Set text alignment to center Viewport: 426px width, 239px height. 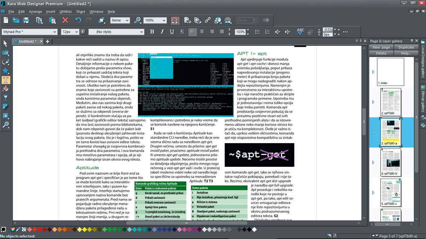tap(202, 32)
